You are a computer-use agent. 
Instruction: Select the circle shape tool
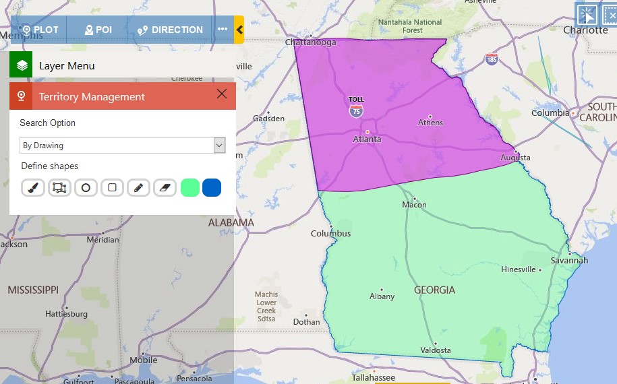click(x=86, y=188)
